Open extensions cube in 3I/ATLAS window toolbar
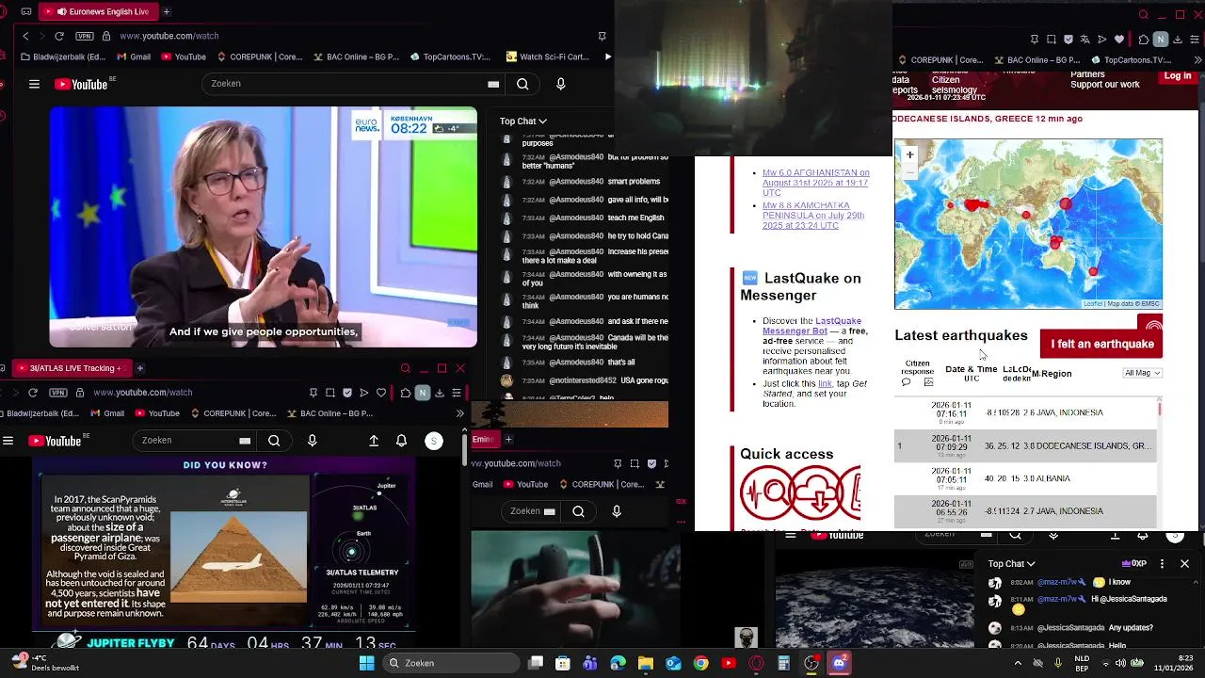The image size is (1205, 678). pos(405,393)
